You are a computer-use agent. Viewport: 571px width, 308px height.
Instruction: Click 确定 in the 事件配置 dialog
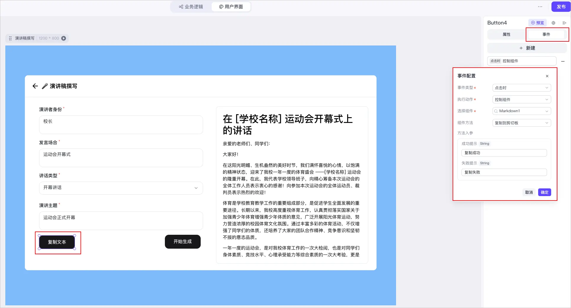[544, 192]
